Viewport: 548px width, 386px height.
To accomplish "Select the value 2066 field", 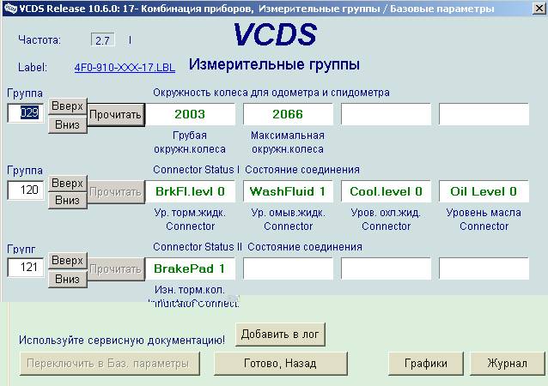I will (288, 114).
